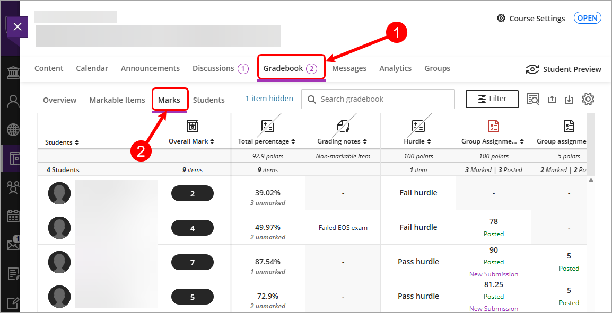Viewport: 612px width, 313px height.
Task: Open the Filter button
Action: [492, 99]
